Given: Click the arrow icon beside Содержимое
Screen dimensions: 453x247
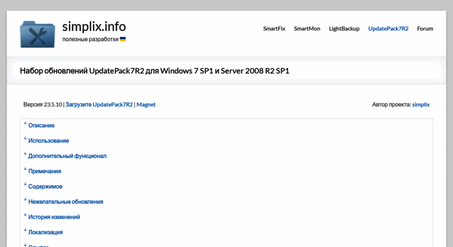Looking at the screenshot, I should coord(25,184).
